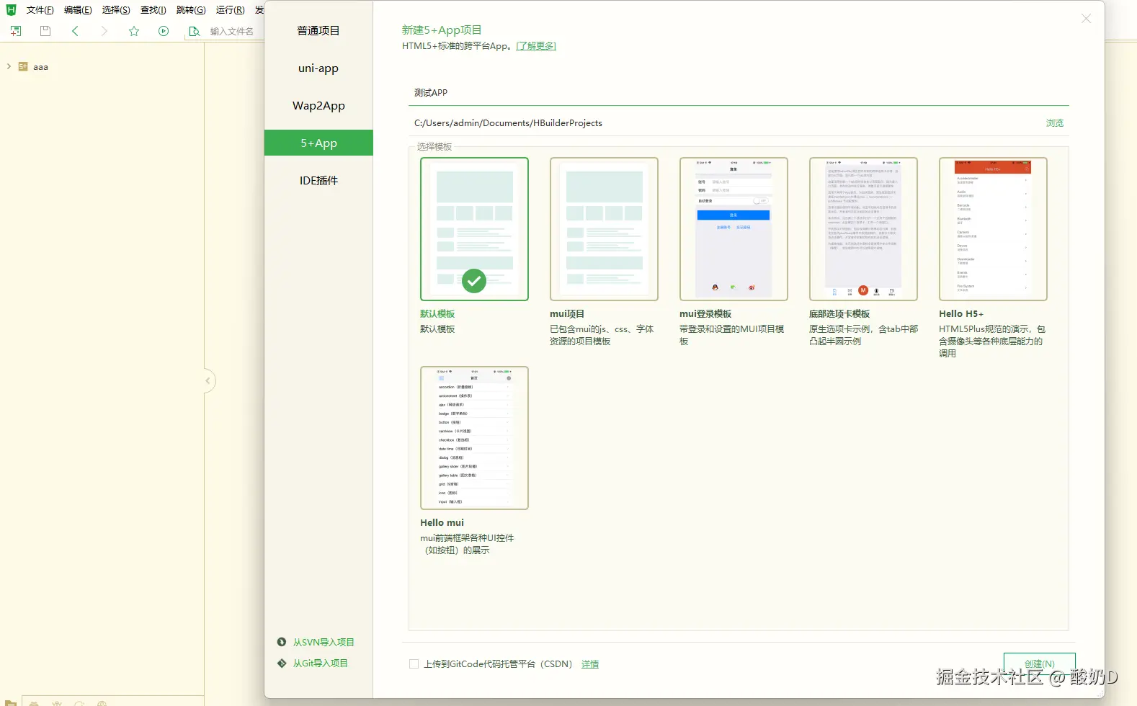Image resolution: width=1137 pixels, height=706 pixels.
Task: Select the 5+App project type
Action: pos(318,143)
